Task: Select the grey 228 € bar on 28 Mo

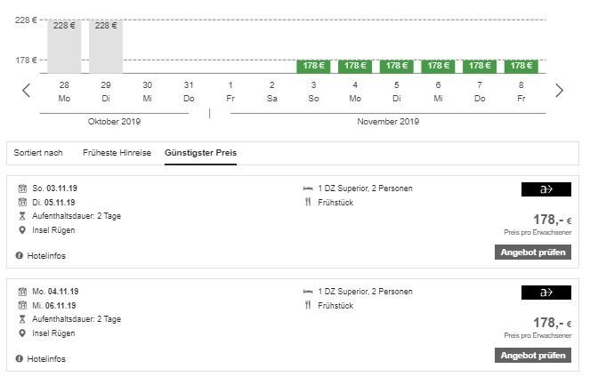Action: (64, 46)
